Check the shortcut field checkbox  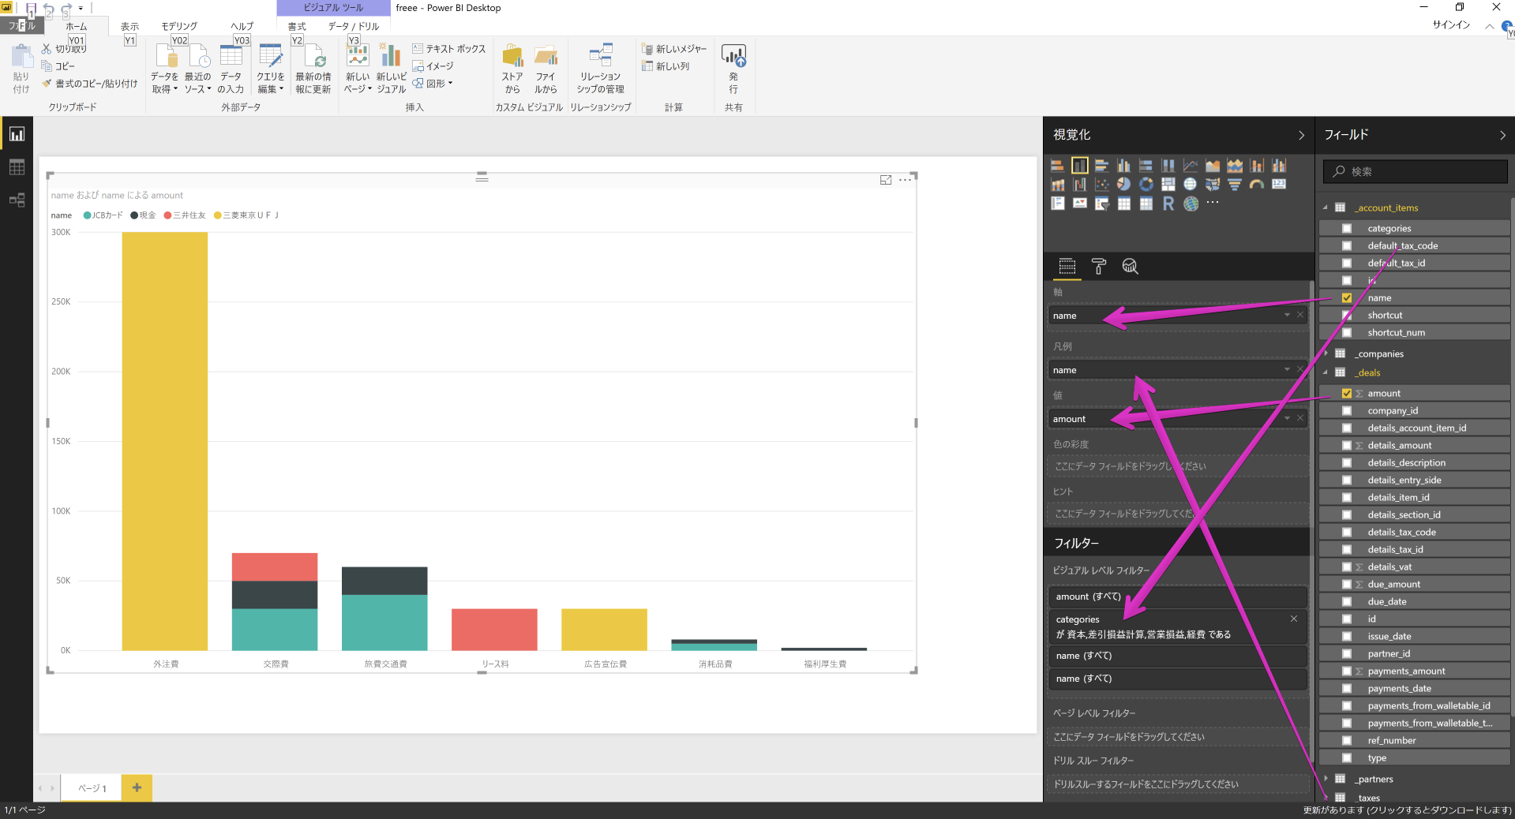[1347, 315]
